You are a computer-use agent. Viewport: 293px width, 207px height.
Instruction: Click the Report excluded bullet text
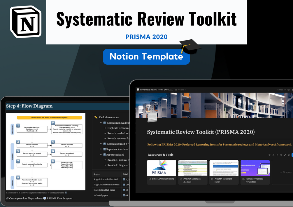pyautogui.click(x=115, y=155)
